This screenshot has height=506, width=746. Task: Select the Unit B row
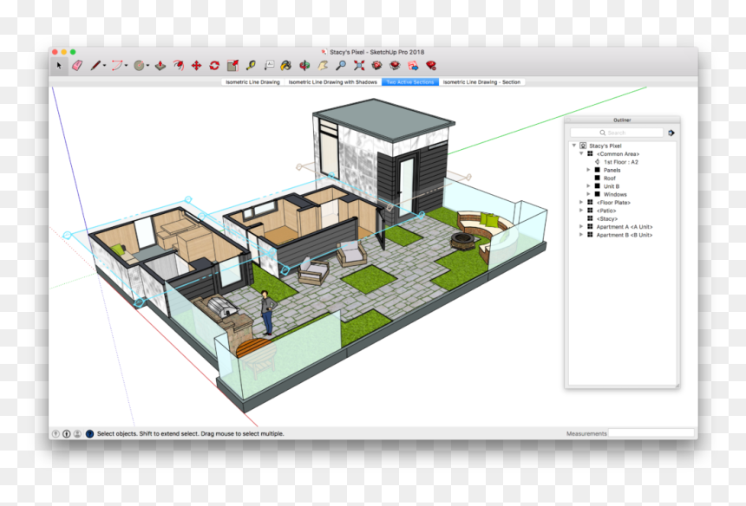click(x=623, y=186)
